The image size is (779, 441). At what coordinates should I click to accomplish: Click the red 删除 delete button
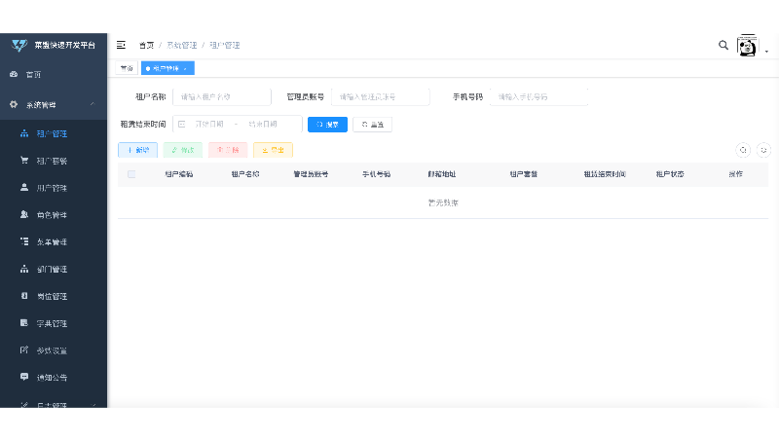(x=228, y=150)
